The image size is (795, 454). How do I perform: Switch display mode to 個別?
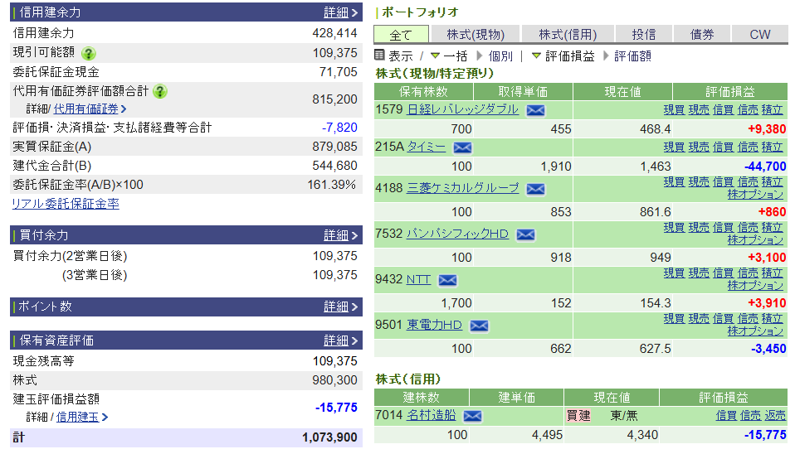pyautogui.click(x=500, y=56)
